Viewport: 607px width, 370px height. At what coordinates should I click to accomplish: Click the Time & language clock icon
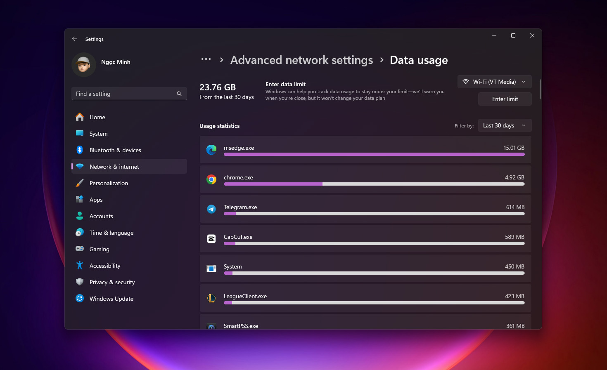tap(80, 233)
